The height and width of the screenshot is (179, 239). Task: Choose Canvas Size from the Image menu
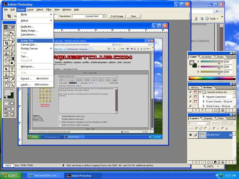tap(35, 45)
